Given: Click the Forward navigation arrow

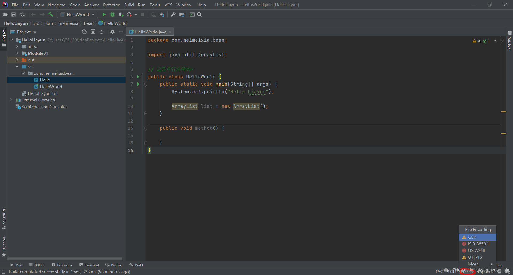Looking at the screenshot, I should point(42,14).
